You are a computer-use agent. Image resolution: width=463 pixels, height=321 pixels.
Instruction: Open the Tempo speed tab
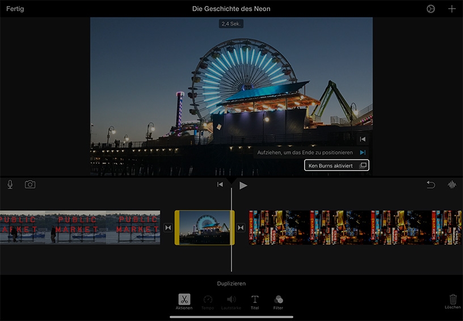tap(208, 302)
